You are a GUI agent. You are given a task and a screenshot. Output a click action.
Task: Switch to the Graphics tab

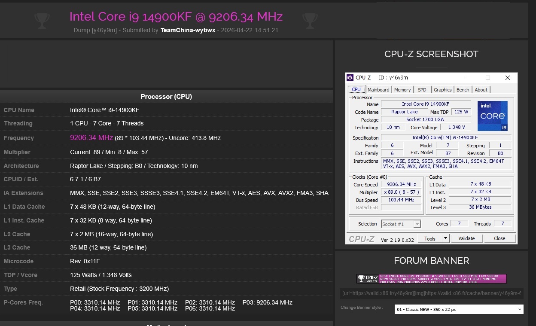[442, 90]
